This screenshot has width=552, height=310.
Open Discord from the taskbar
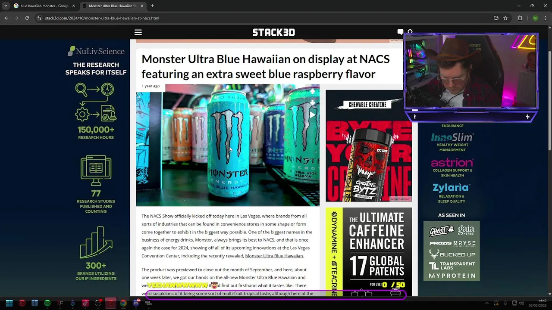[x=136, y=303]
